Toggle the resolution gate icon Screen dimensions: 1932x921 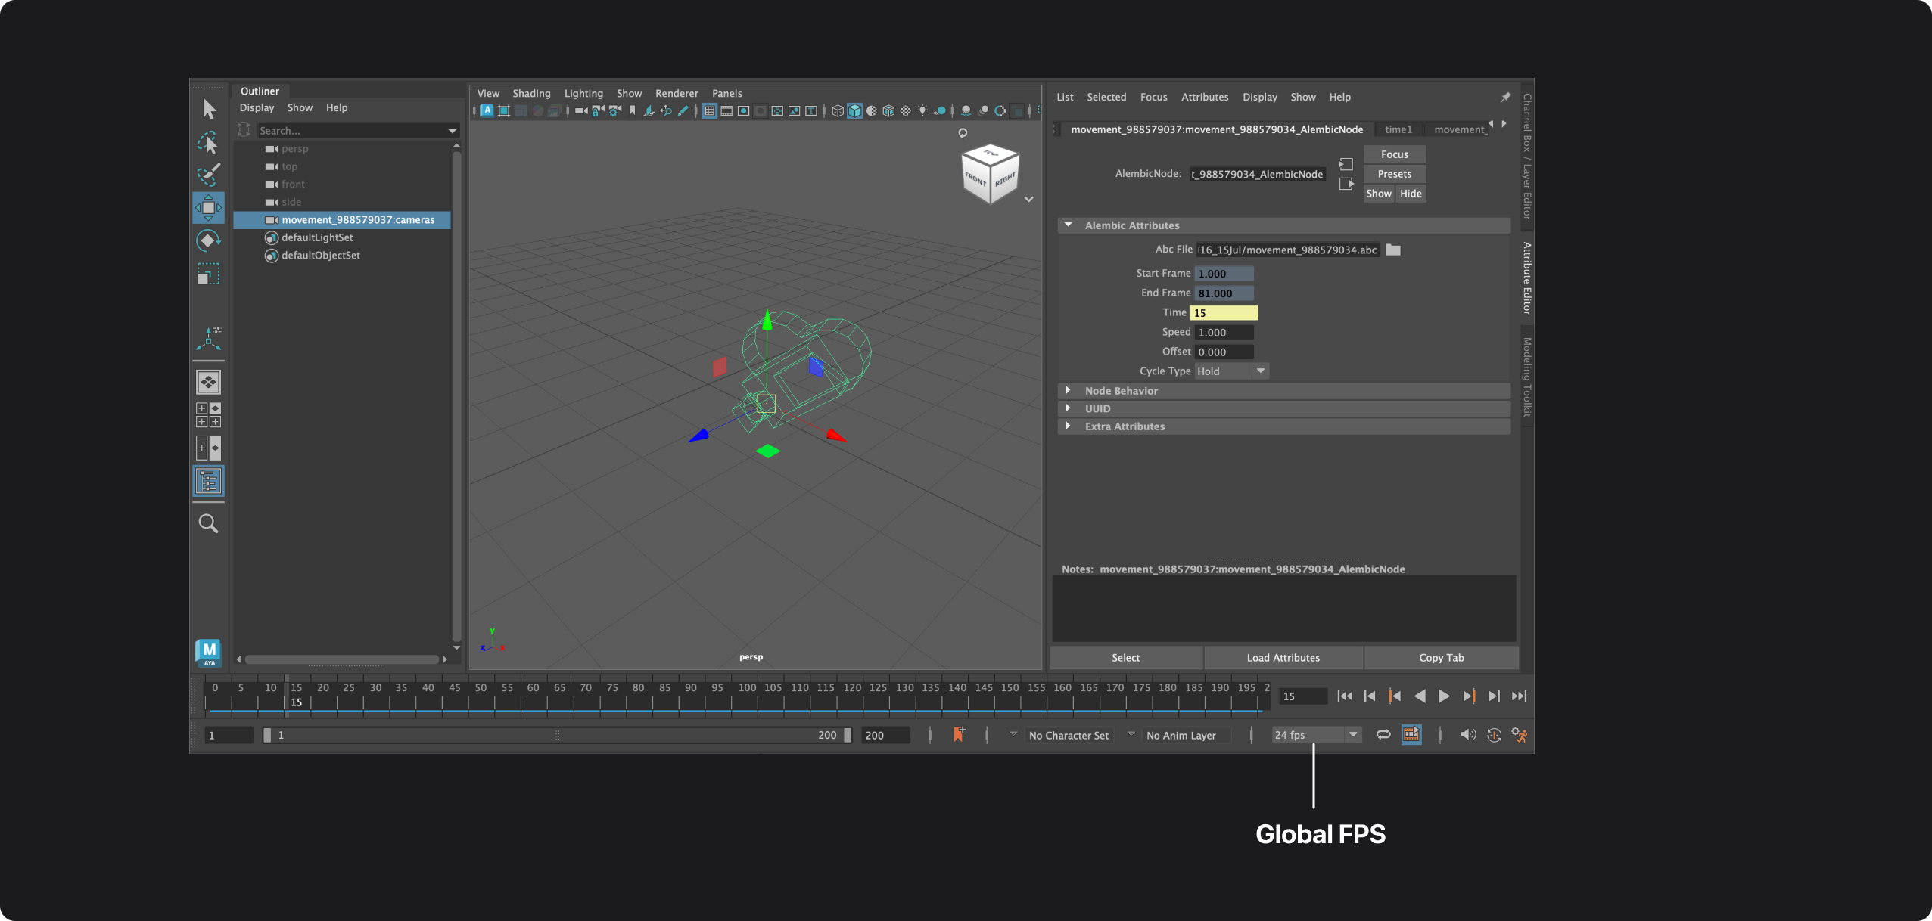tap(744, 111)
